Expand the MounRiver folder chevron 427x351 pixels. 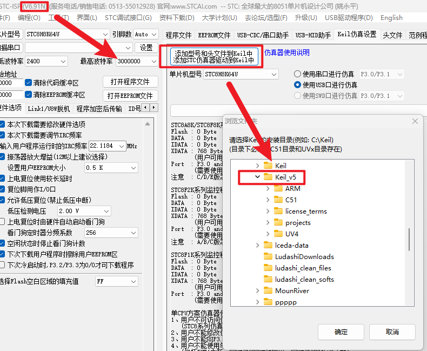tap(258, 291)
